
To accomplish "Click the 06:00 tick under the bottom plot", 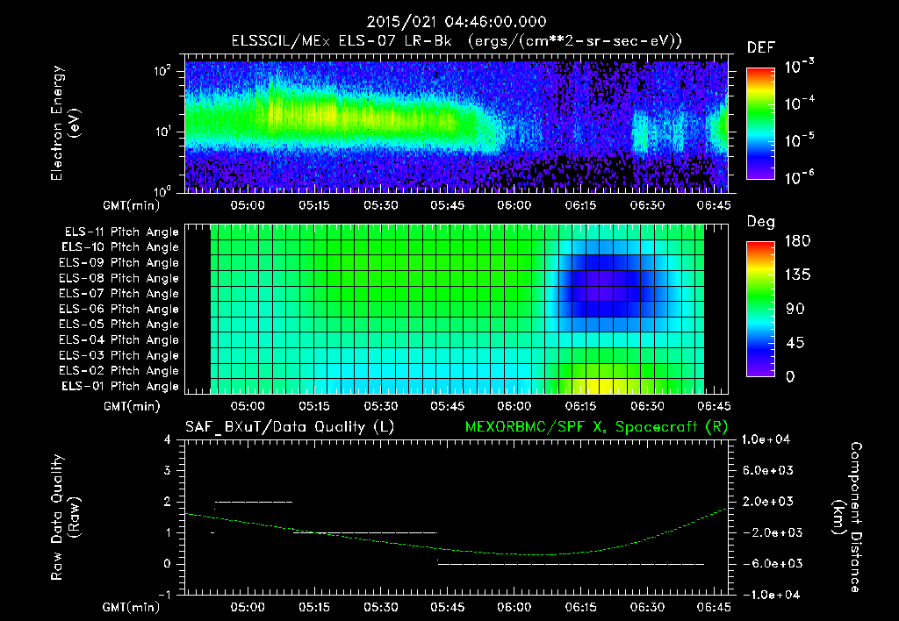I will coord(514,607).
